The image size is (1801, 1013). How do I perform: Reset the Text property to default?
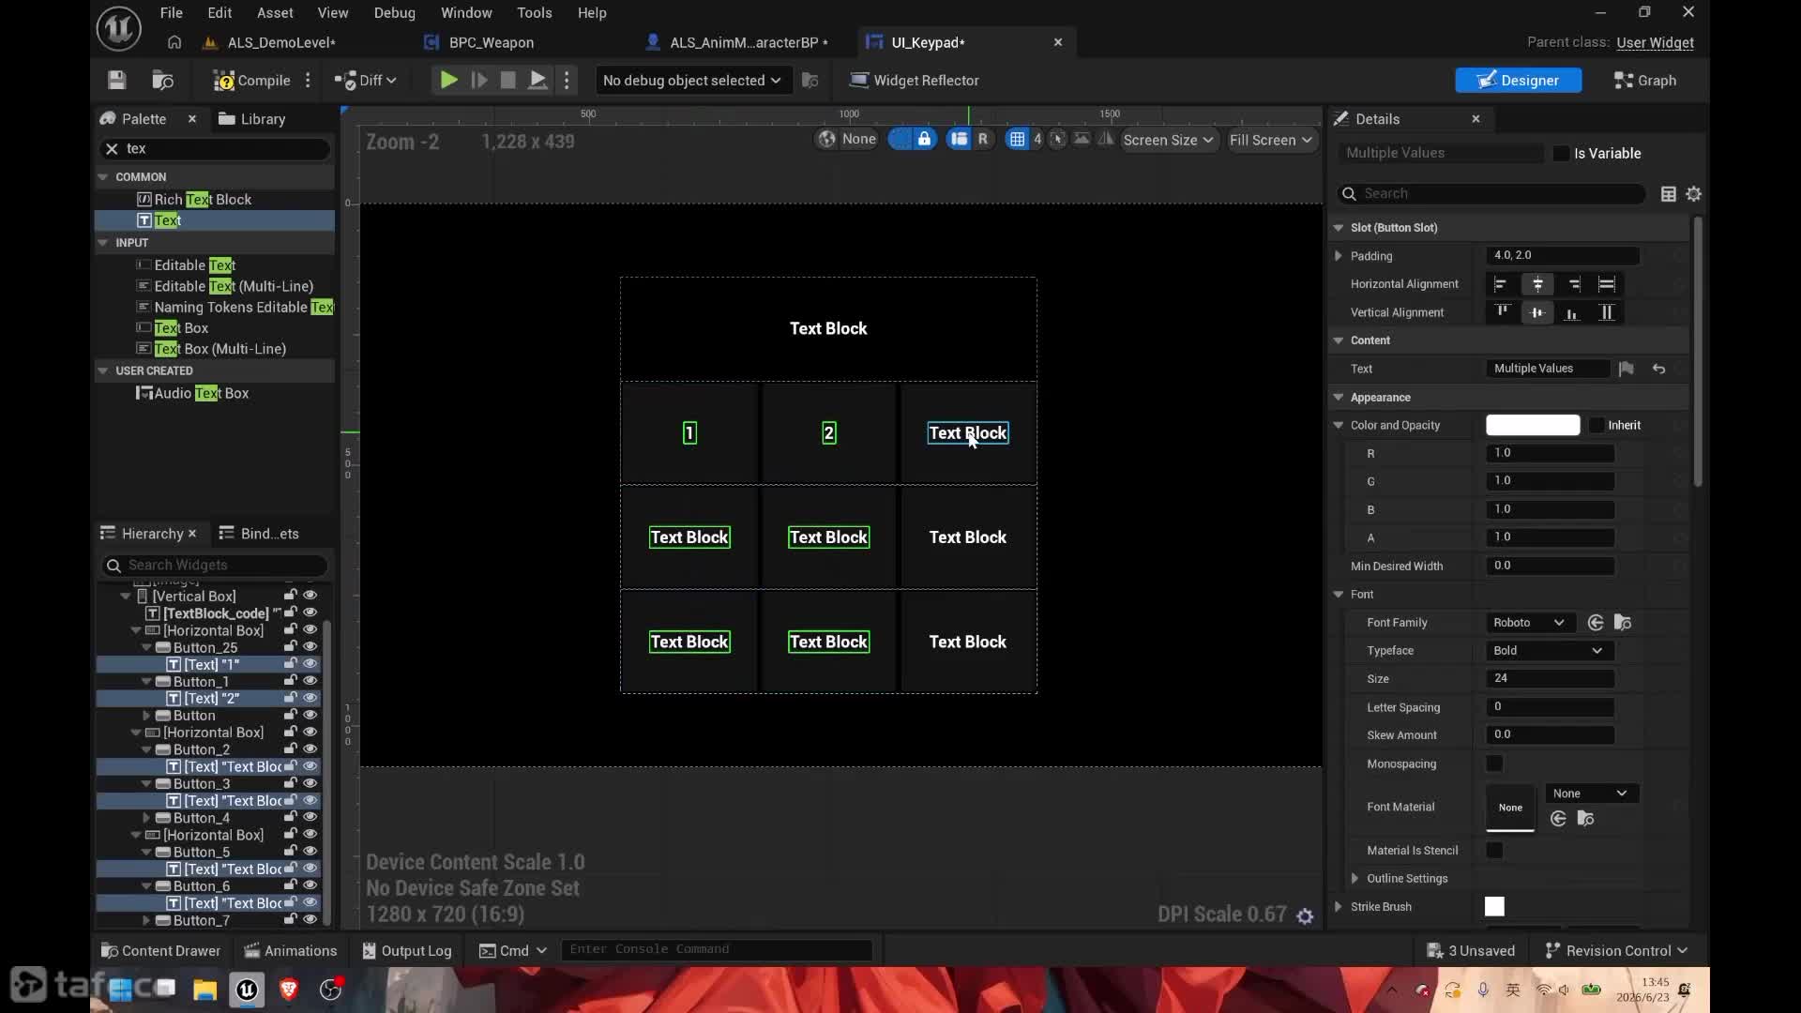click(1658, 370)
